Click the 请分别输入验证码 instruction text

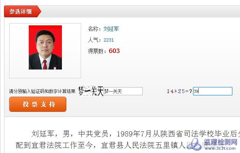click(42, 91)
